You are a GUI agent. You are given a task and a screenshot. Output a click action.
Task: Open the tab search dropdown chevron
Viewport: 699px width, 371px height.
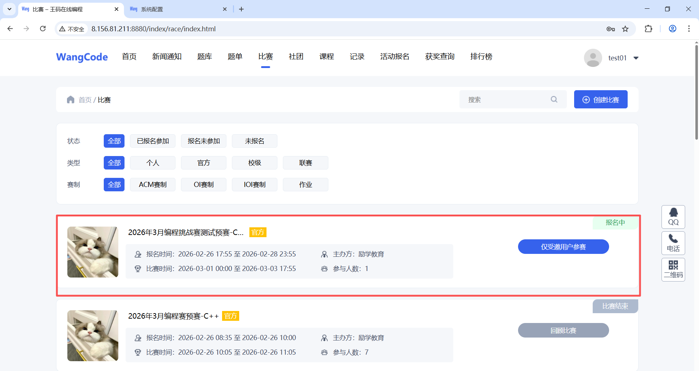[x=9, y=9]
